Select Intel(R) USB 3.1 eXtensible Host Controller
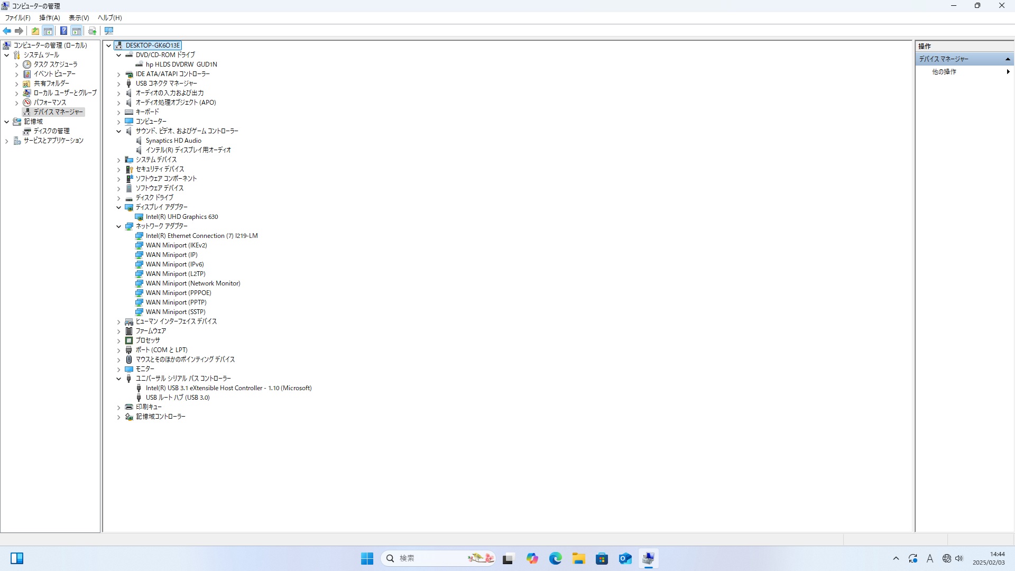The image size is (1015, 571). pyautogui.click(x=228, y=388)
